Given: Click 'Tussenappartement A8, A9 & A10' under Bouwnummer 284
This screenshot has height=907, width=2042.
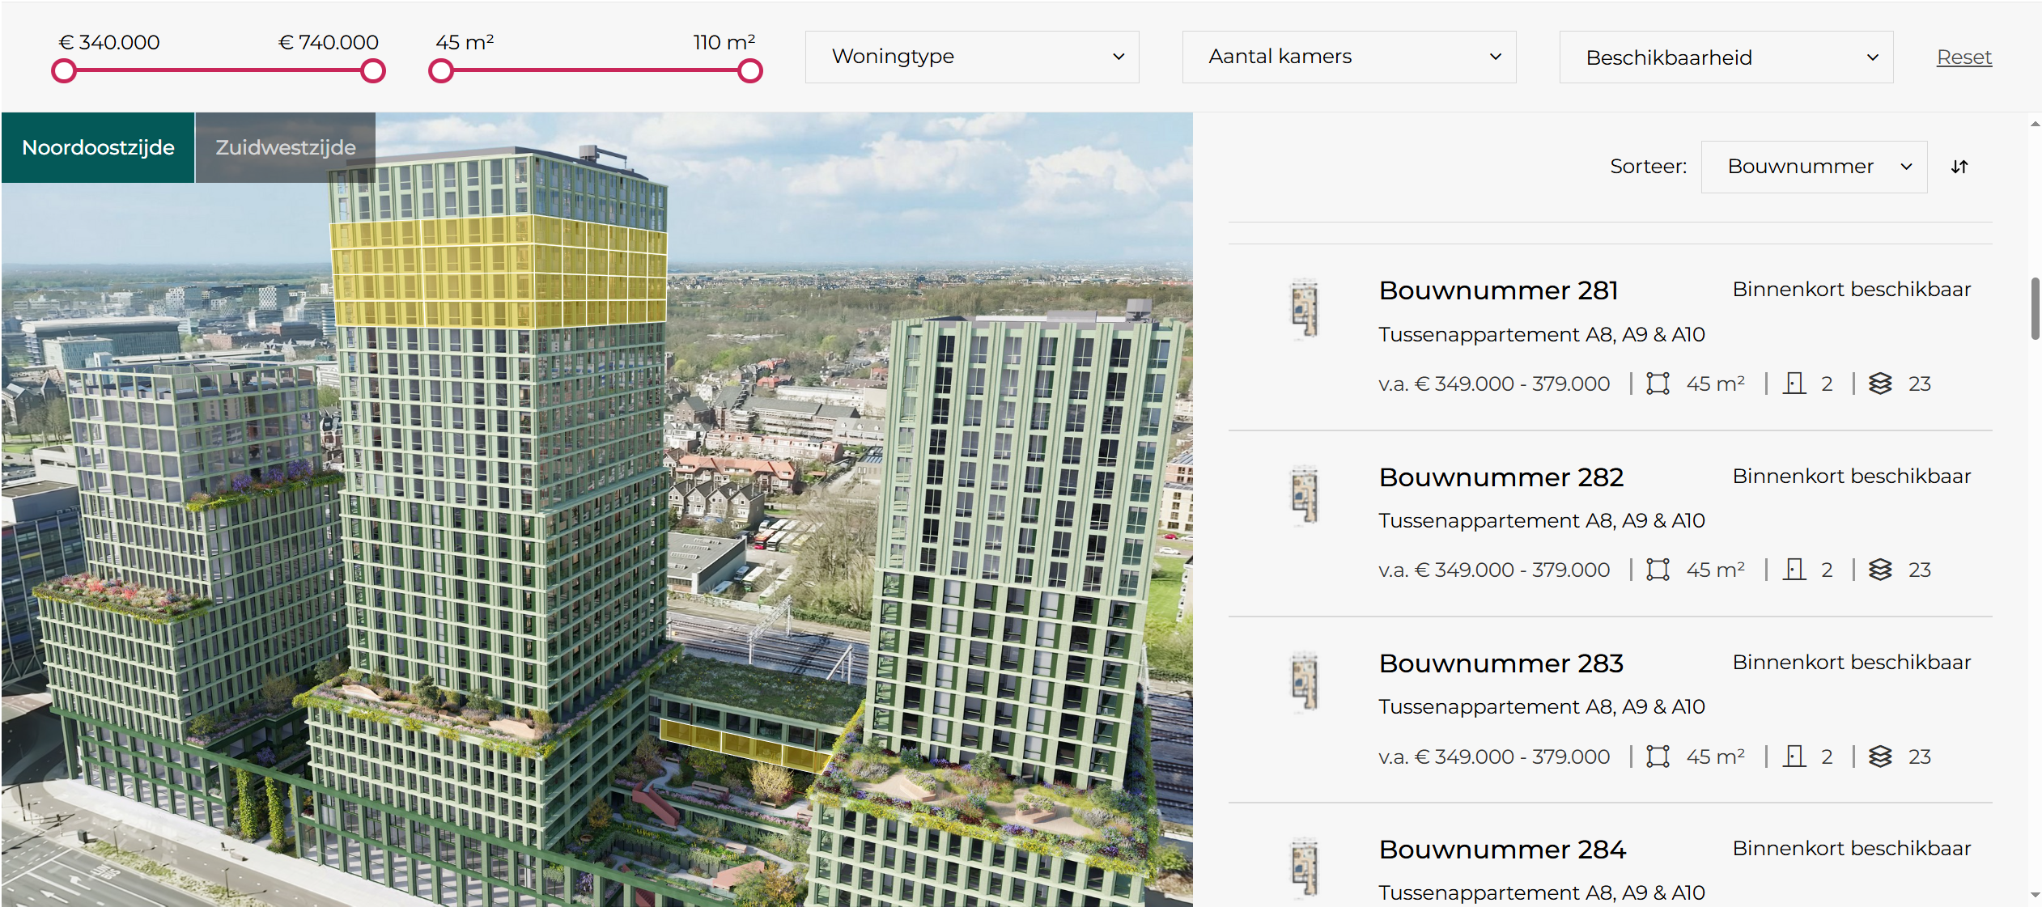Looking at the screenshot, I should tap(1542, 893).
